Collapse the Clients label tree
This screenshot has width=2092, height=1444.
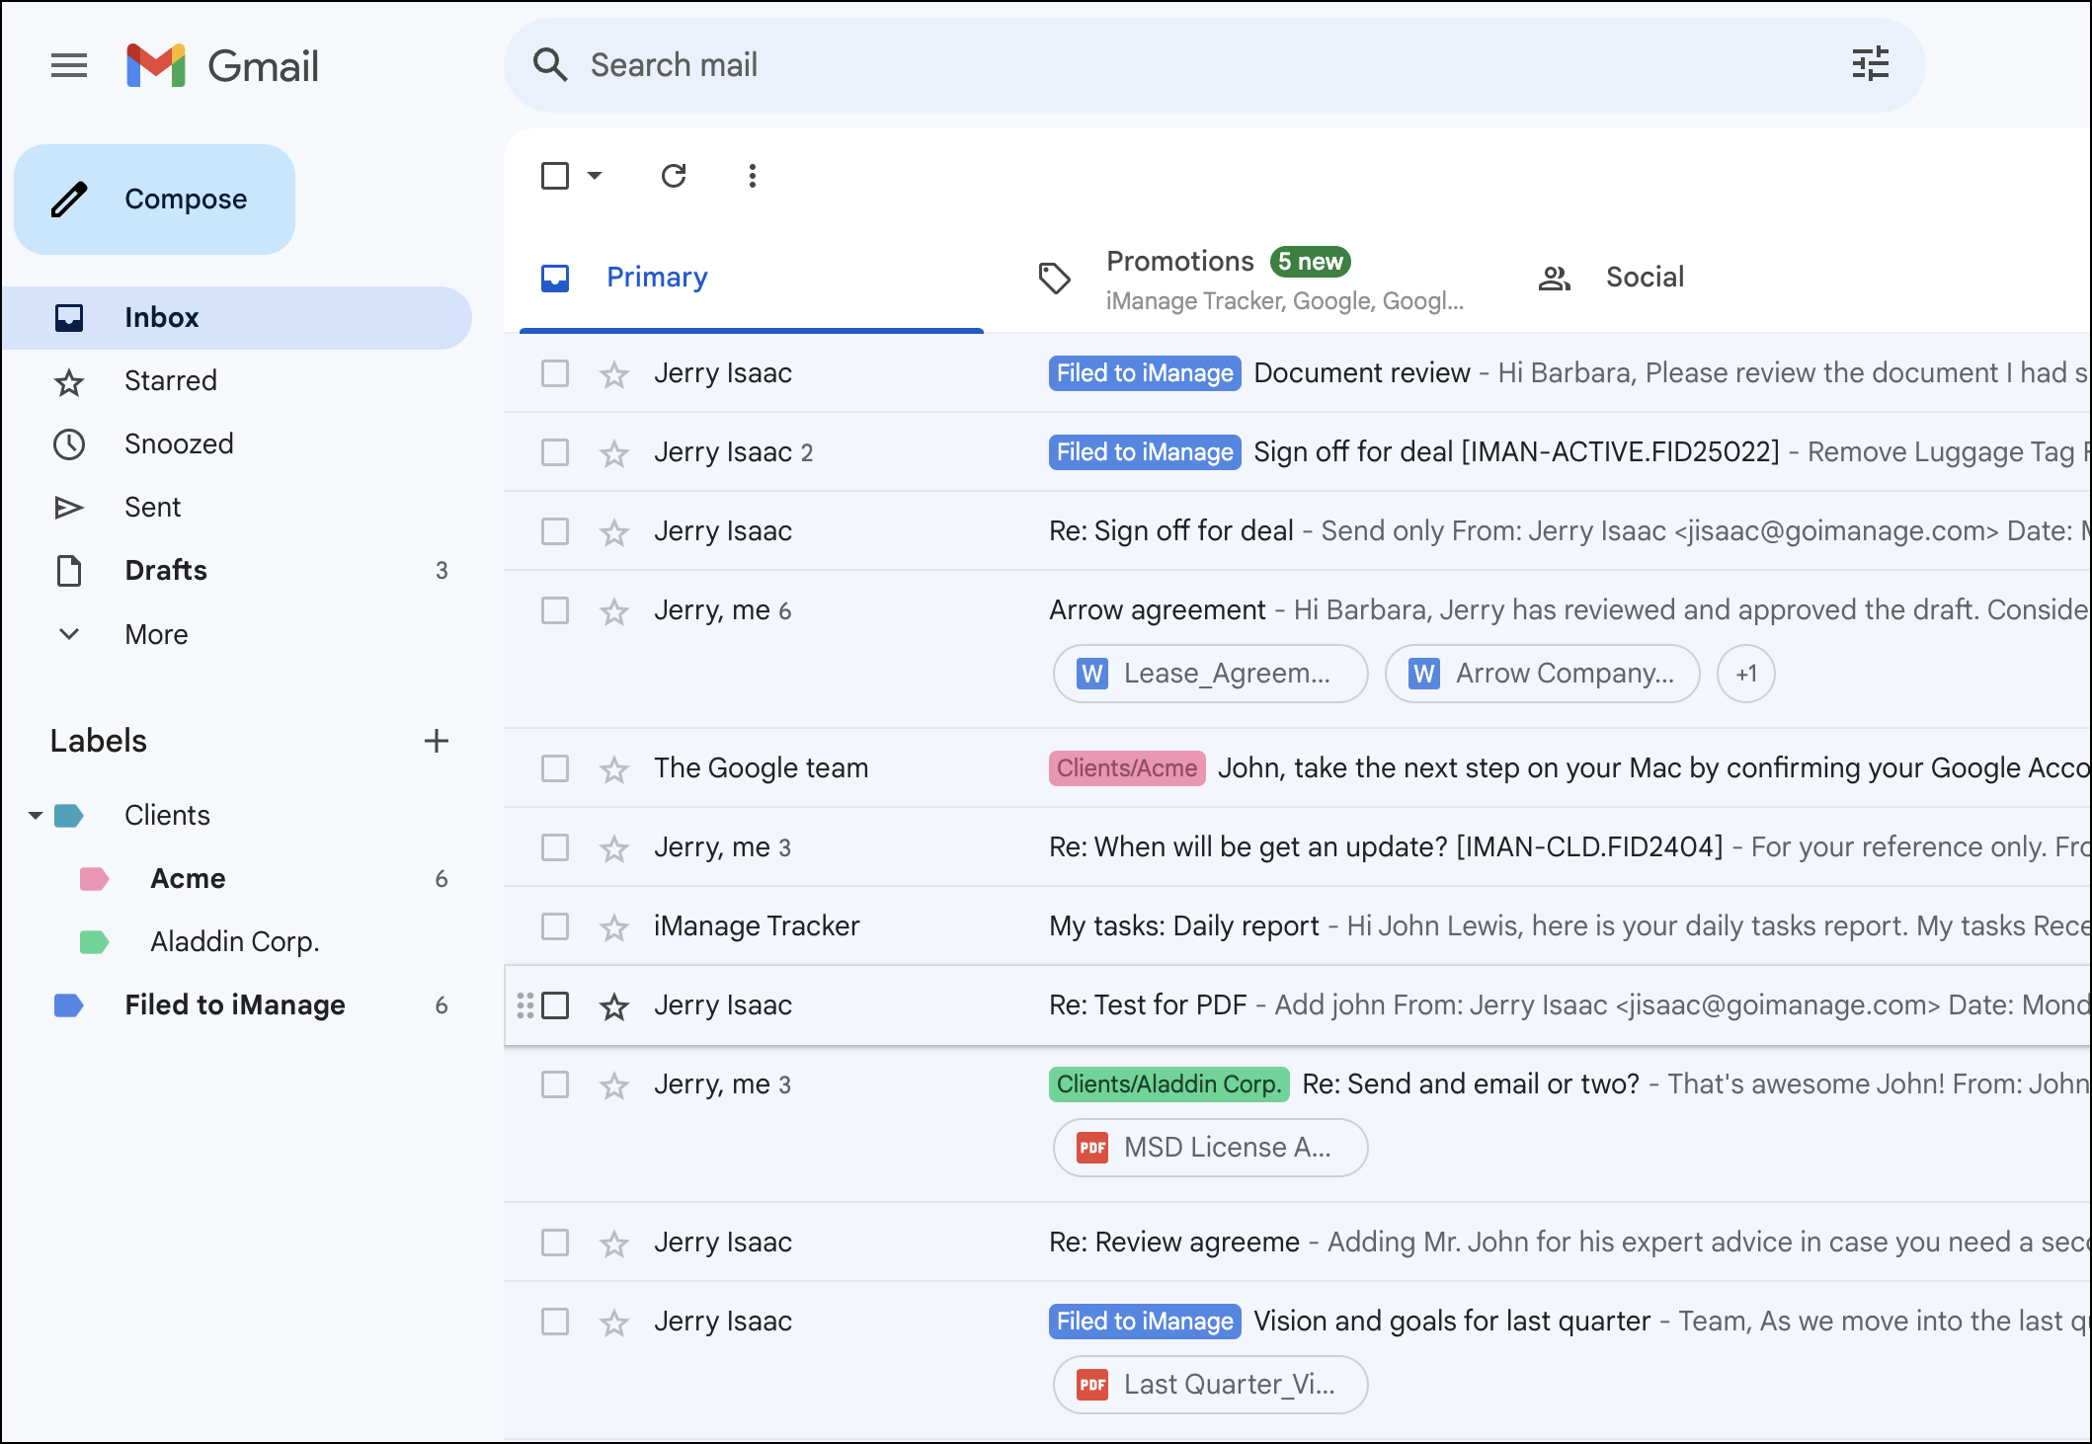tap(36, 816)
